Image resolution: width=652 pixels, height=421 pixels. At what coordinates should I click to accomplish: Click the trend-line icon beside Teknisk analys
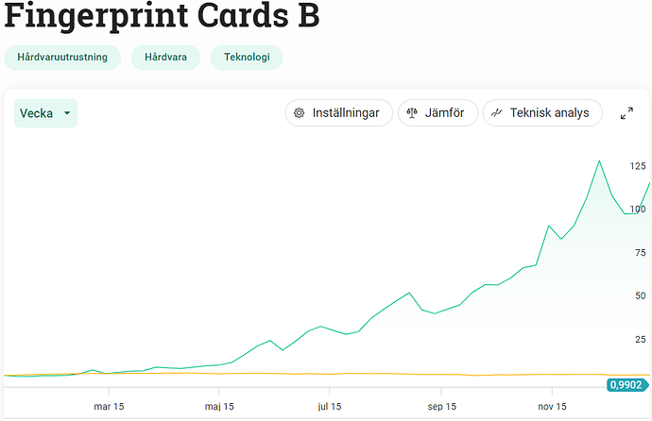pos(496,113)
